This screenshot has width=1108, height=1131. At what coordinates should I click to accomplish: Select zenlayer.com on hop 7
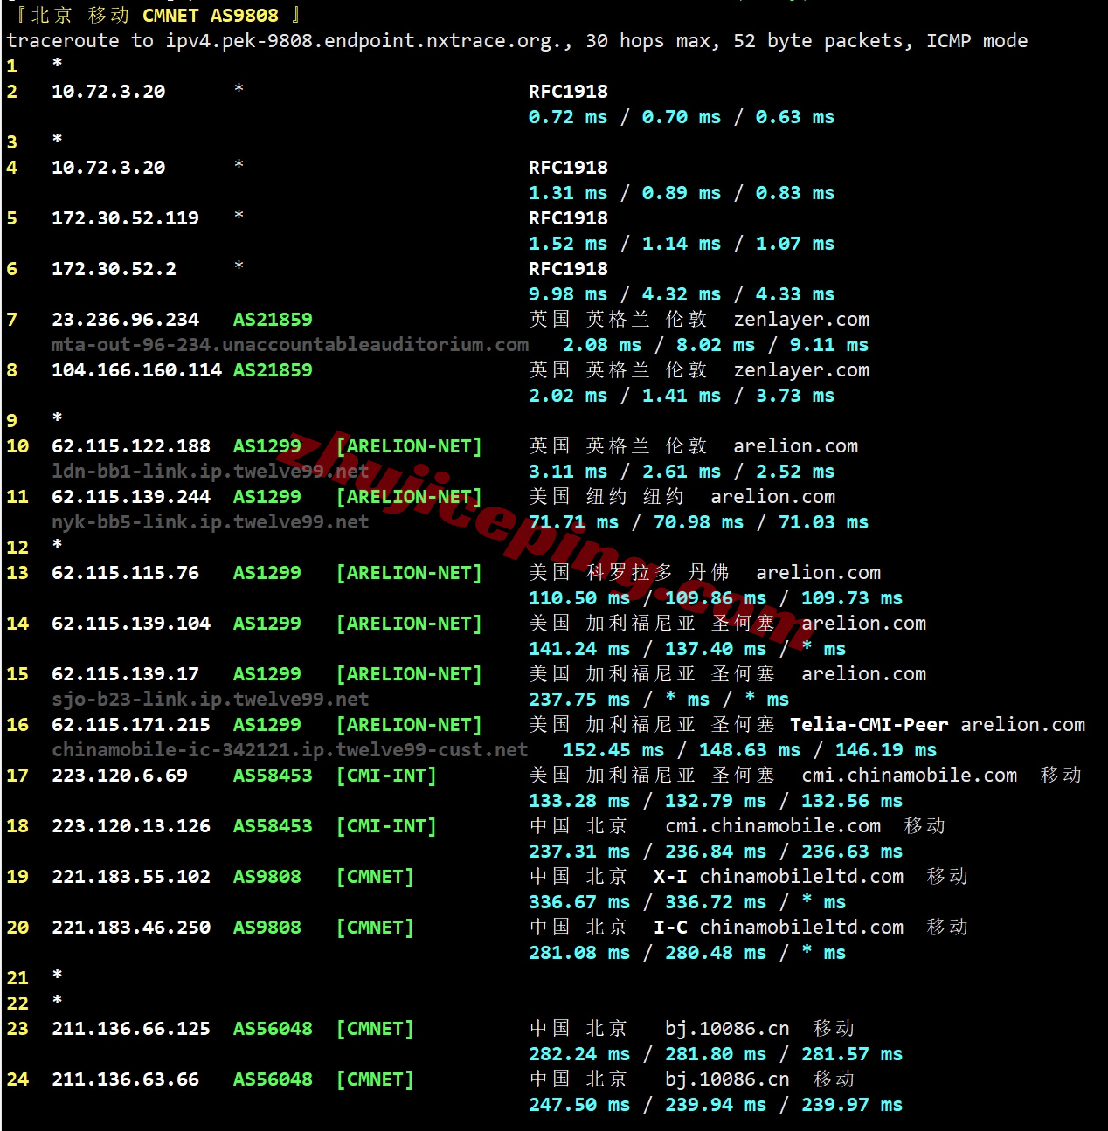(x=801, y=320)
